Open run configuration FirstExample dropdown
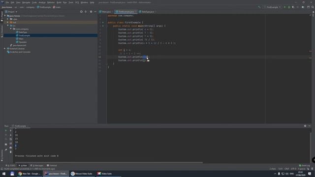 [272, 7]
